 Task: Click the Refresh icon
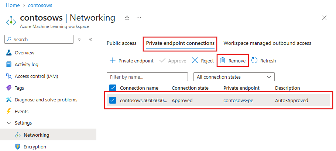point(254,61)
